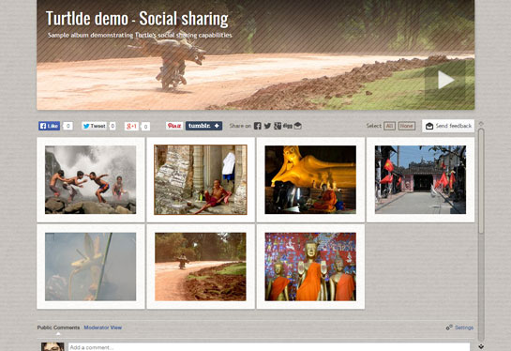The width and height of the screenshot is (511, 351).
Task: Share on Google Plus icon
Action: pos(278,126)
